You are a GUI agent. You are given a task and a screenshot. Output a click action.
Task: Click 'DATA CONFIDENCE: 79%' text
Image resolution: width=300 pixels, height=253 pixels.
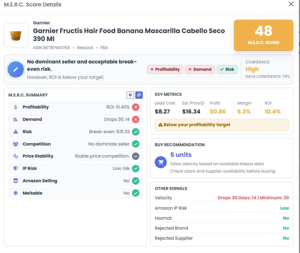268,76
